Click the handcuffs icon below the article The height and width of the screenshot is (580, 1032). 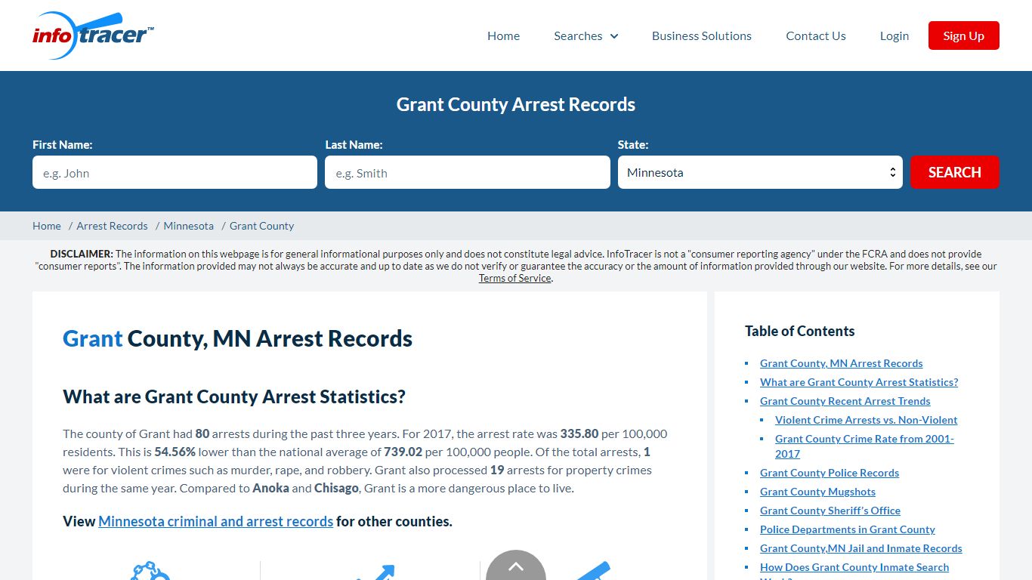[x=150, y=571]
